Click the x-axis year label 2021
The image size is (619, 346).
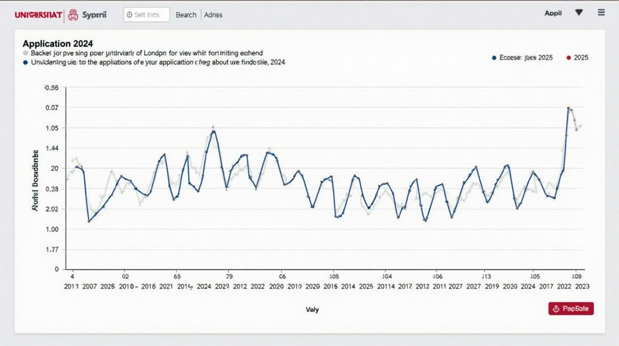[167, 286]
